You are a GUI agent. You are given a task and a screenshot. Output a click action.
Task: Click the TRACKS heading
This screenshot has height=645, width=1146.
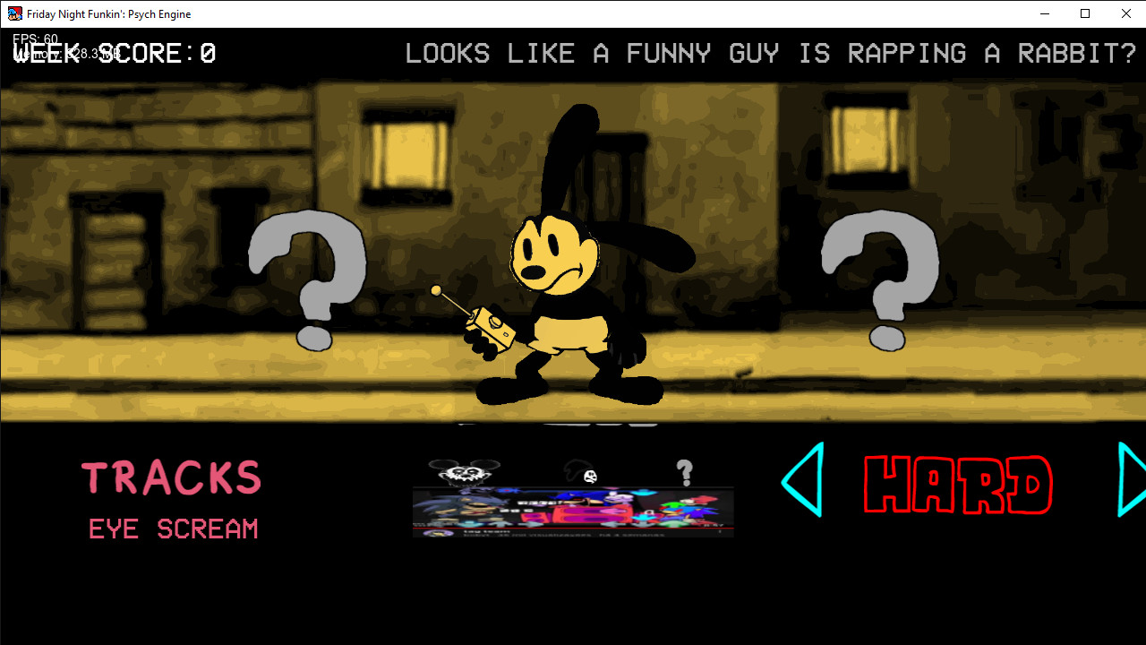click(172, 477)
